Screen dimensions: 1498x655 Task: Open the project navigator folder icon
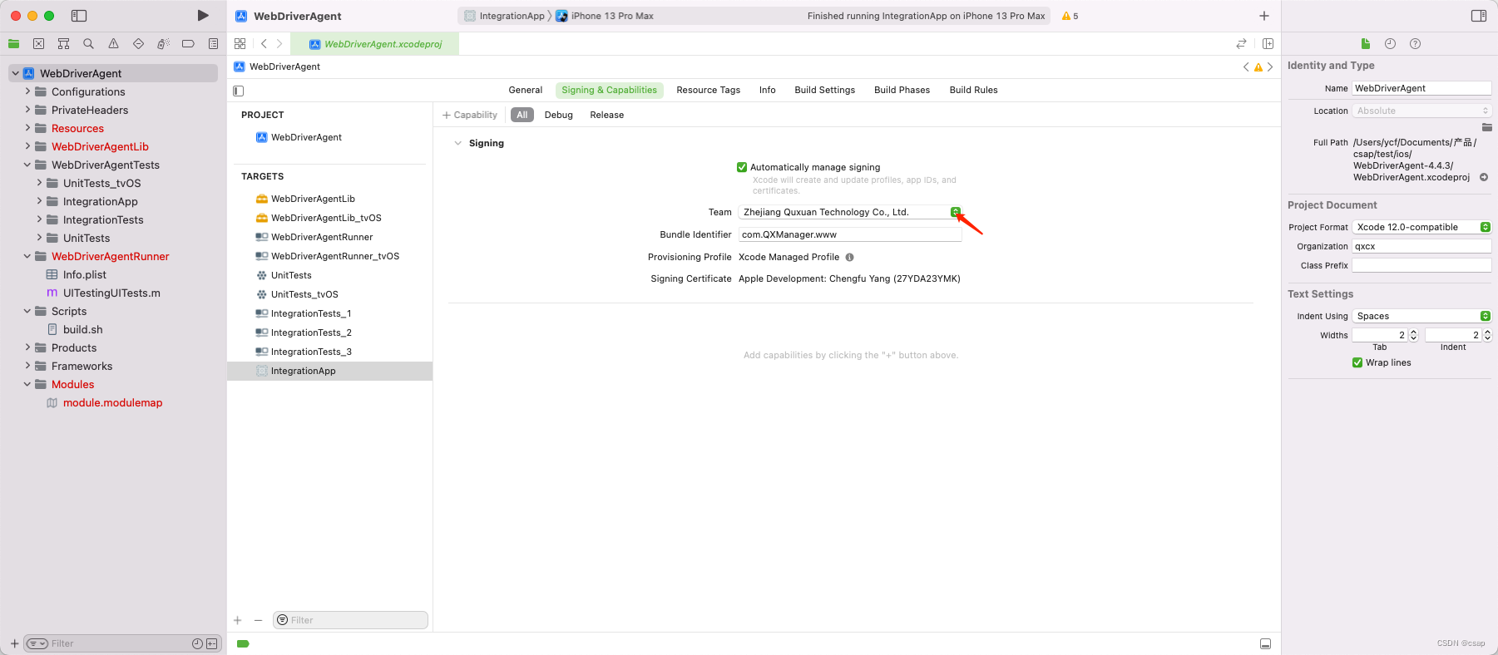pos(14,43)
